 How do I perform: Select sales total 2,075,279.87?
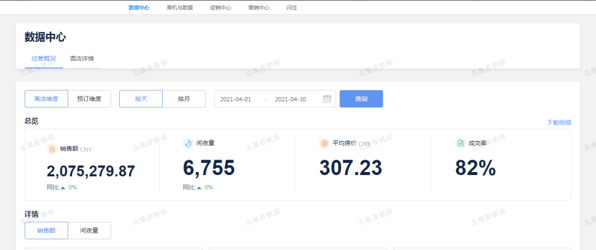pyautogui.click(x=91, y=171)
